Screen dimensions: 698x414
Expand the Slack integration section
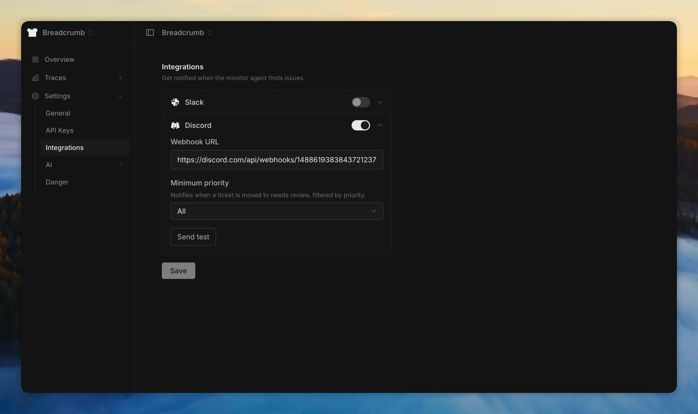[x=380, y=102]
